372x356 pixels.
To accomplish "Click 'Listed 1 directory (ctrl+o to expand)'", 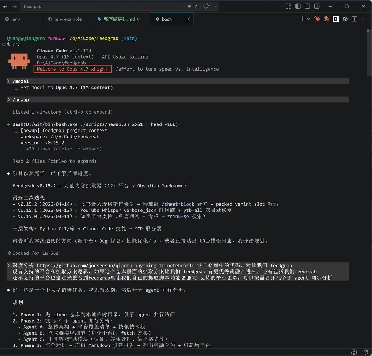I will point(63,112).
